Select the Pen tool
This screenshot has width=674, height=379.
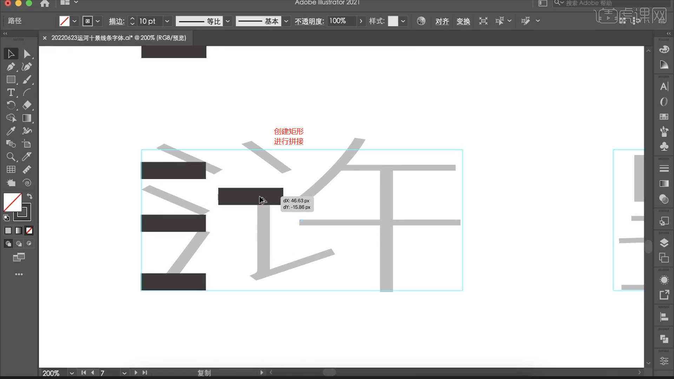pyautogui.click(x=11, y=67)
